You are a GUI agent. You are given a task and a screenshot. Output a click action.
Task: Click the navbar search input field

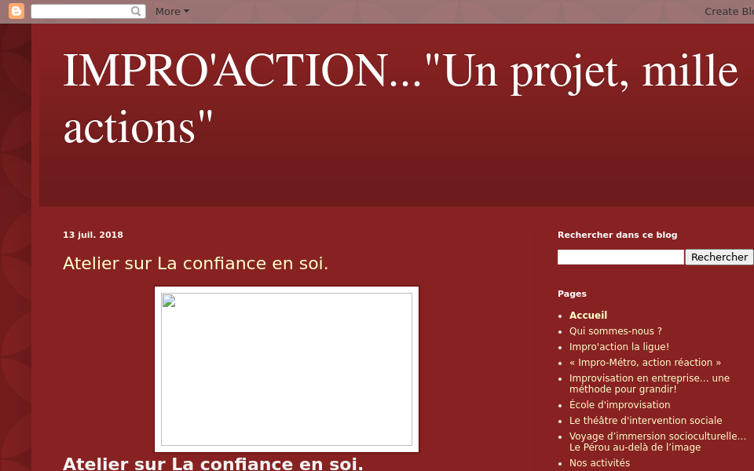point(82,11)
